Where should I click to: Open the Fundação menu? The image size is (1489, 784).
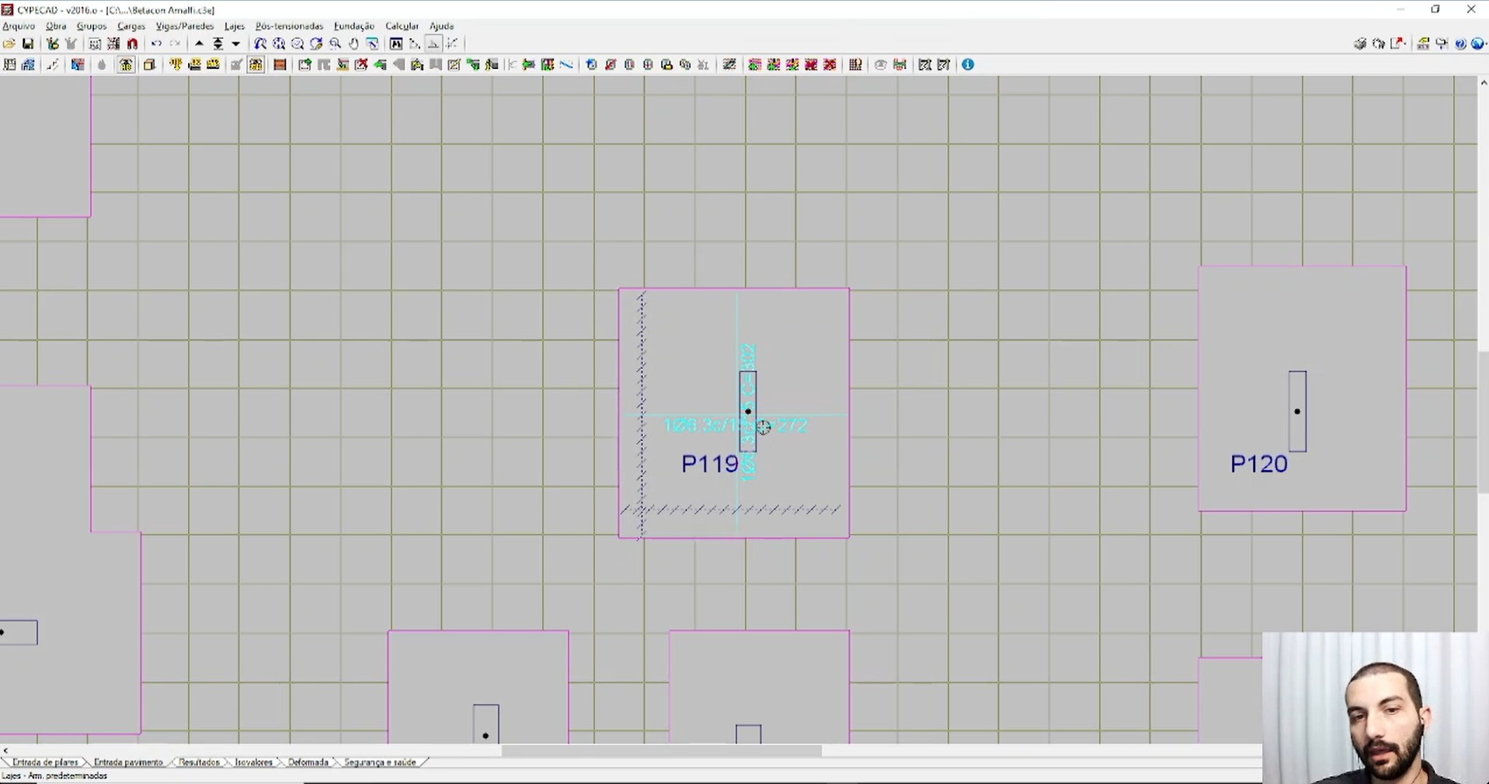point(354,26)
